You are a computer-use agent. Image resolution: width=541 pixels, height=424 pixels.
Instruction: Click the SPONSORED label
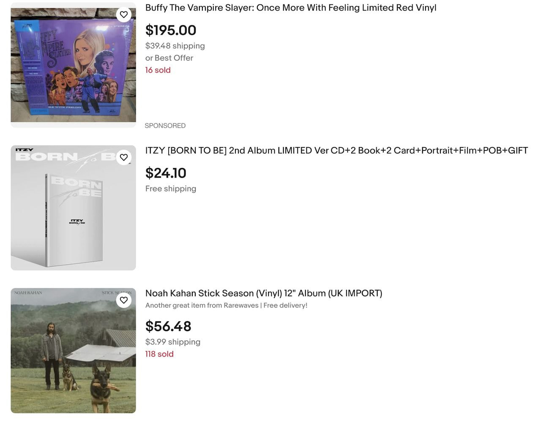[165, 125]
